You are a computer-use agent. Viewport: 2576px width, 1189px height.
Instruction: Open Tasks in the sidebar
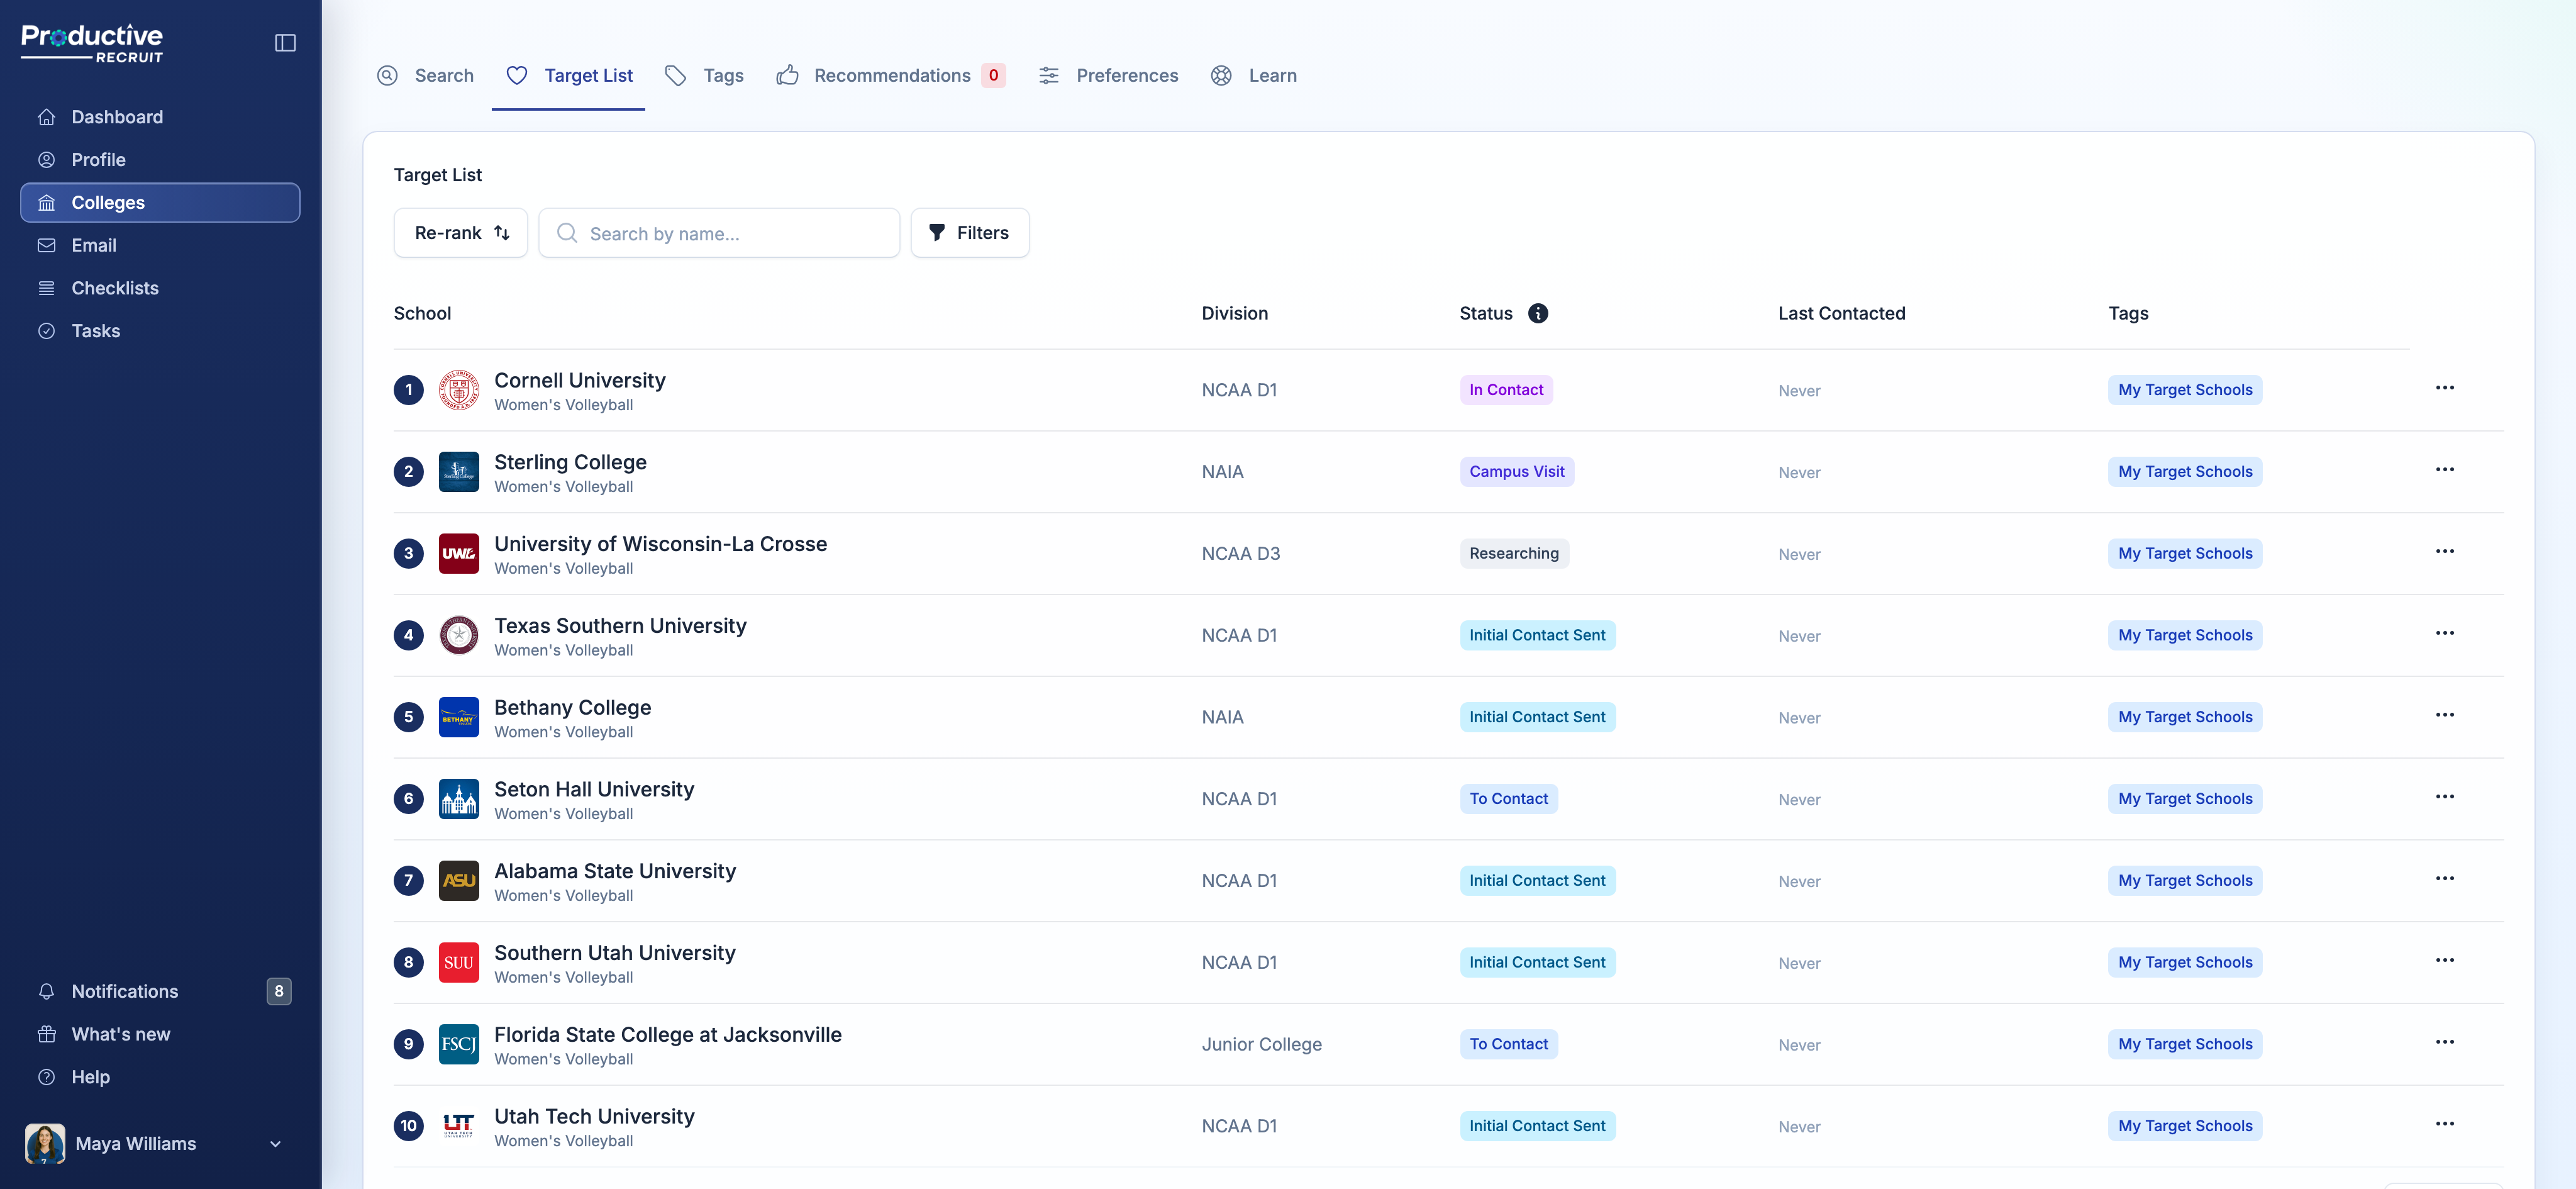[160, 331]
